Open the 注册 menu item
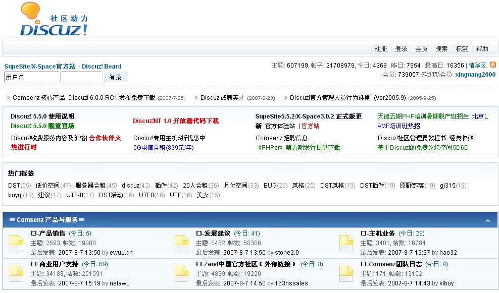Image resolution: width=499 pixels, height=293 pixels. point(381,48)
